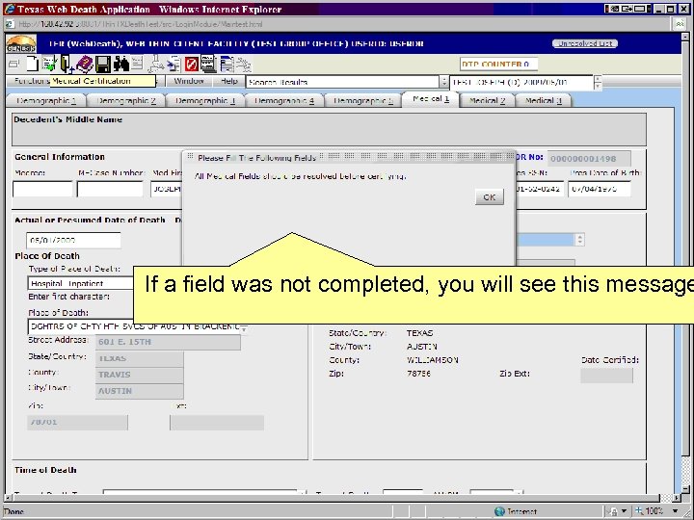Click the DTP COUNTER field
Screen dimensions: 694x520
498,65
